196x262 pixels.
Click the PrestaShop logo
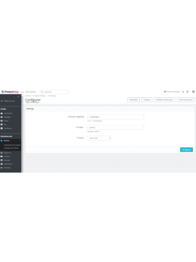coord(10,92)
